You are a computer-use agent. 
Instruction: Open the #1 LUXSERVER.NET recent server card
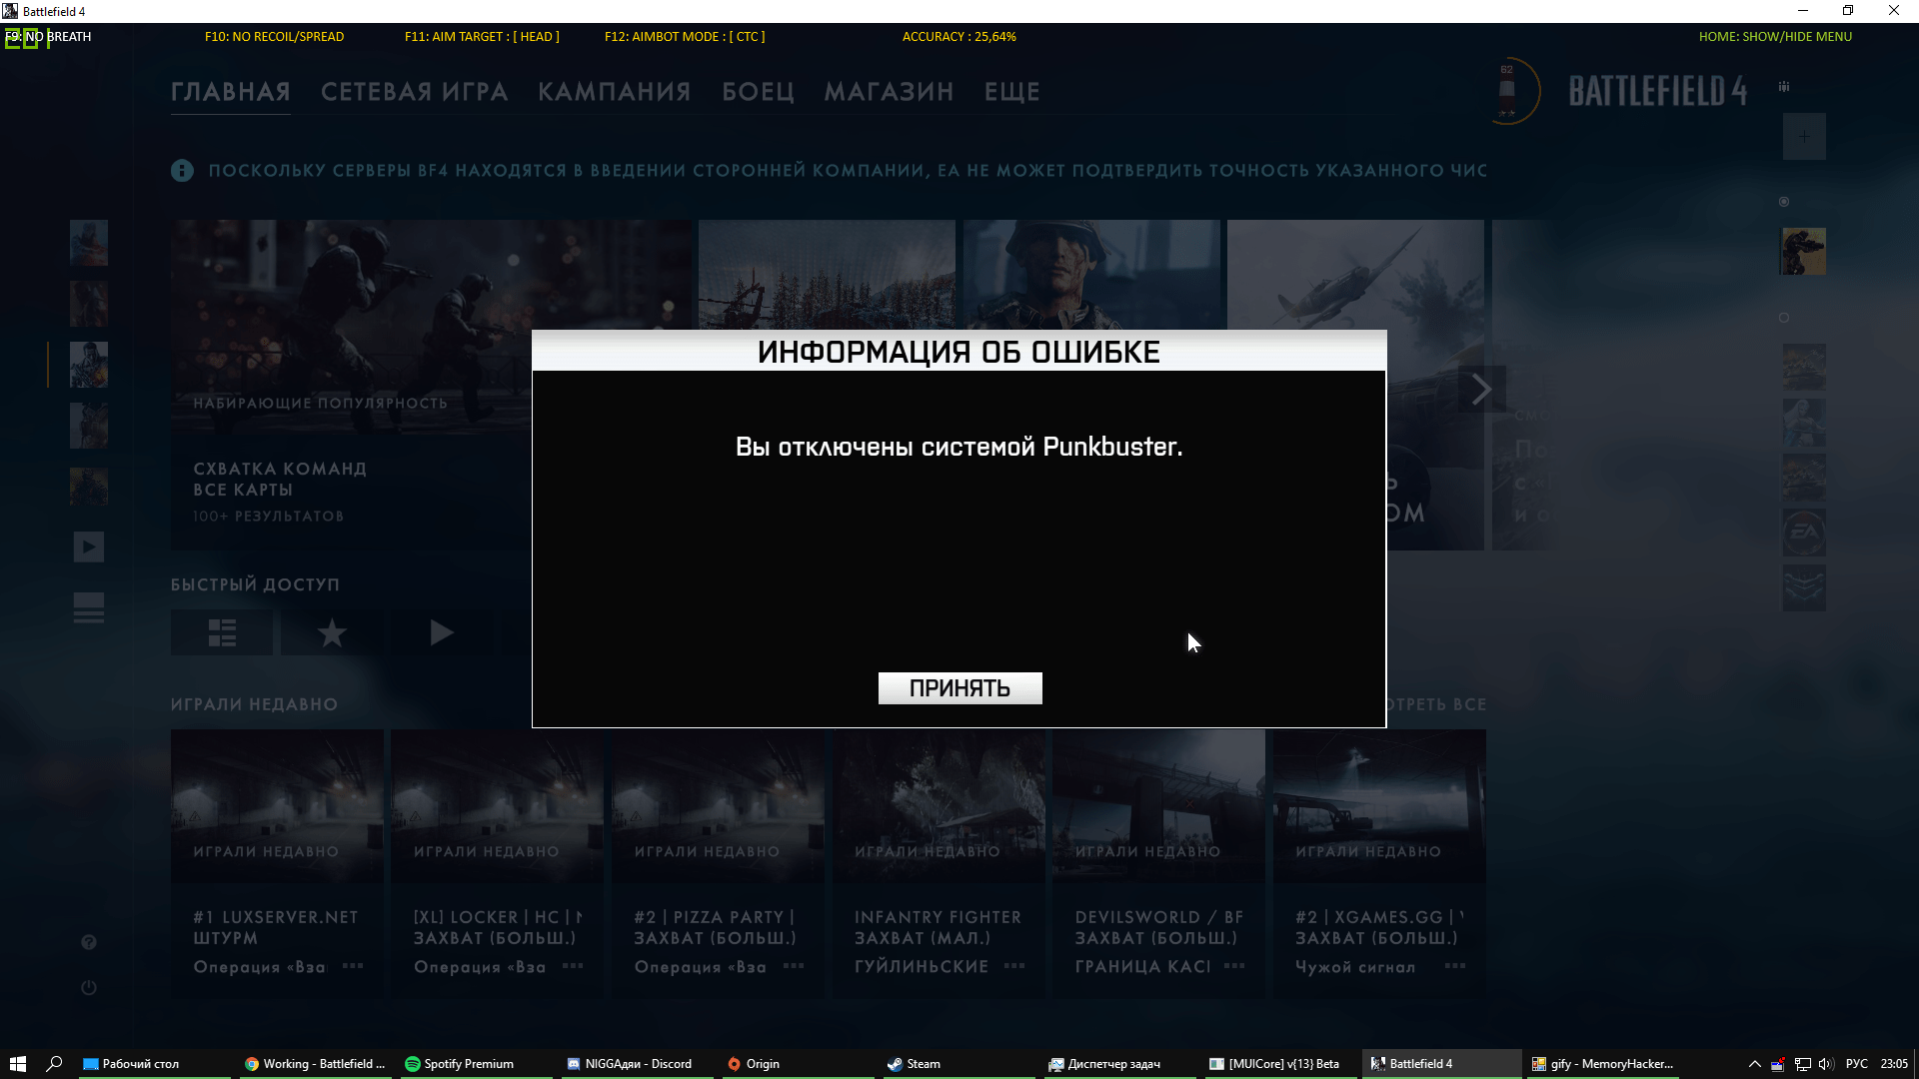click(x=277, y=864)
